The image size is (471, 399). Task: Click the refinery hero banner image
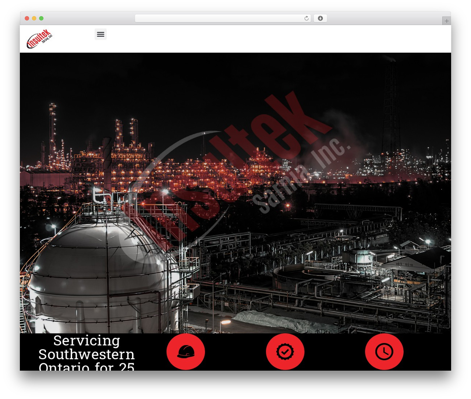pyautogui.click(x=235, y=193)
